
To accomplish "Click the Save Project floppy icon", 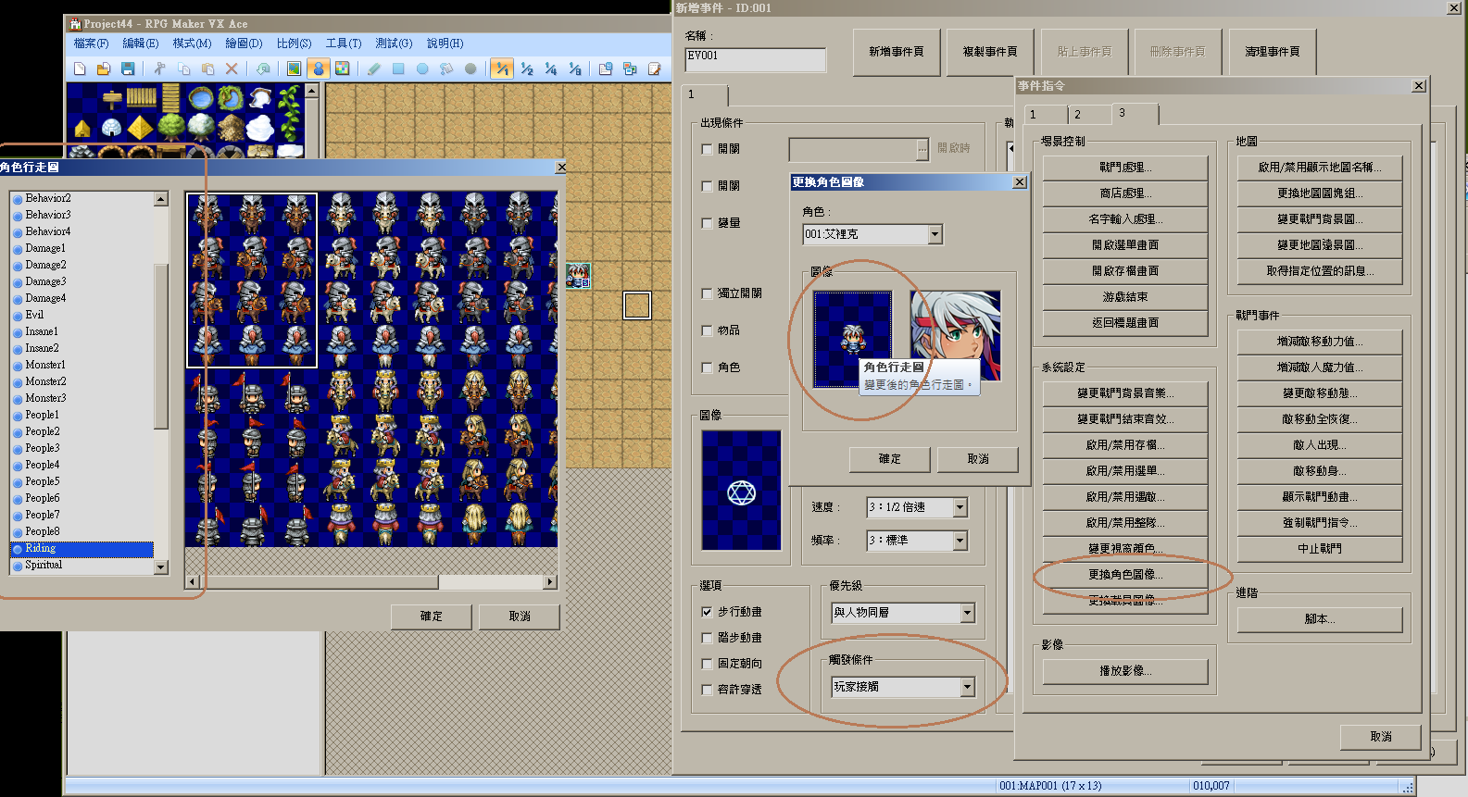I will pyautogui.click(x=128, y=68).
